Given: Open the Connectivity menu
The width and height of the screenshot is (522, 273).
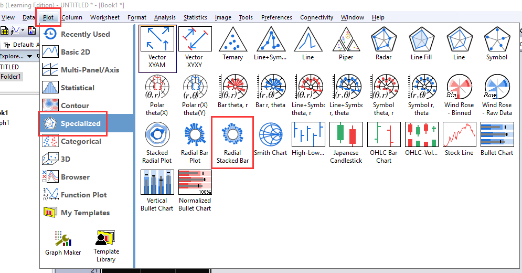Looking at the screenshot, I should tap(316, 17).
